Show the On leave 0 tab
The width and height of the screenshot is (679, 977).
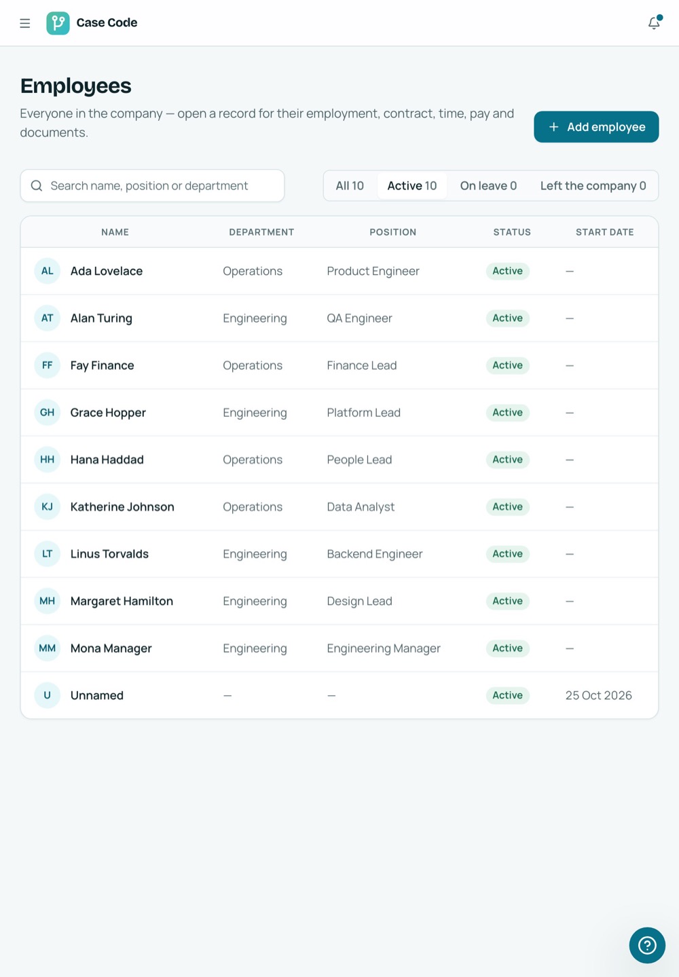(x=488, y=186)
